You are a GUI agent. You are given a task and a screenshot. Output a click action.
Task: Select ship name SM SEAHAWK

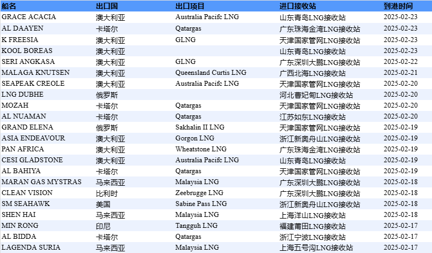tap(26, 204)
